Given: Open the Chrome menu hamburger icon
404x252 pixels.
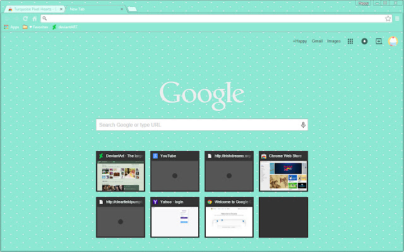Looking at the screenshot, I should pyautogui.click(x=397, y=18).
